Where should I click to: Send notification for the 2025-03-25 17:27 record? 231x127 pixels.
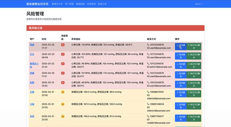(181, 47)
